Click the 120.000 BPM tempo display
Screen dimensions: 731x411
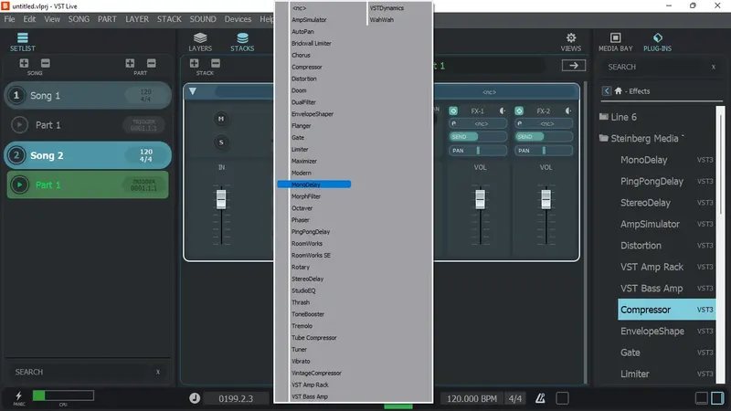point(471,398)
